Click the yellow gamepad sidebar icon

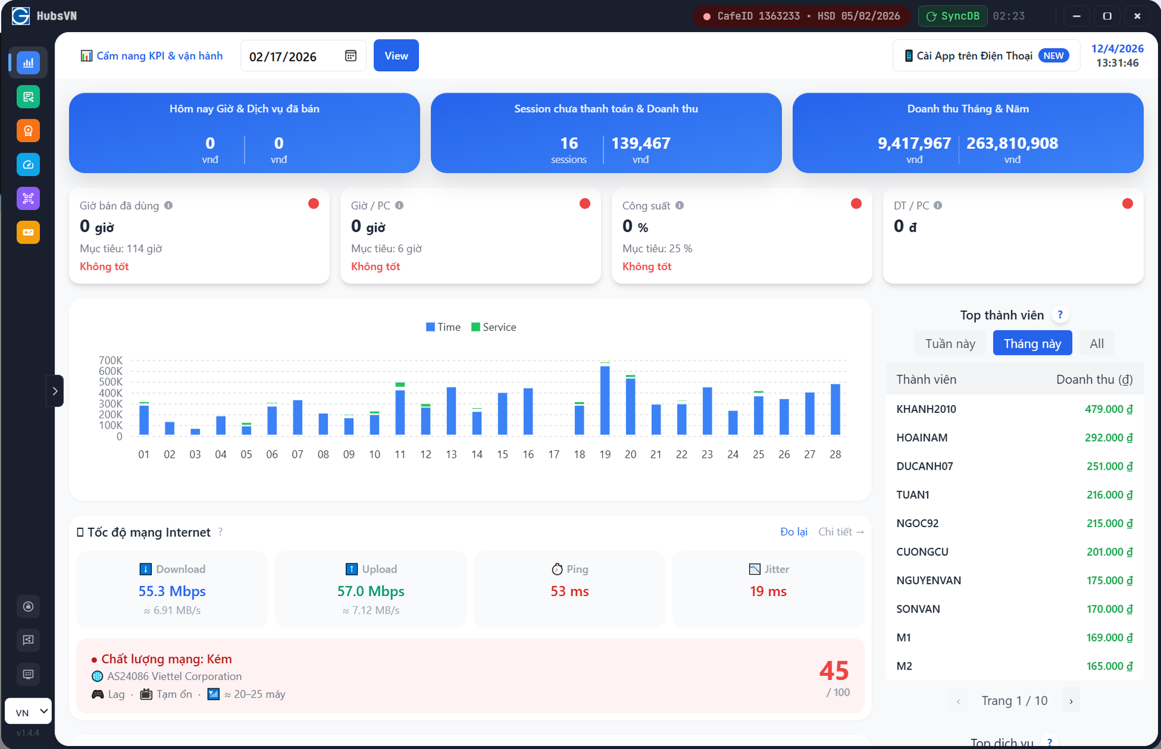pyautogui.click(x=28, y=232)
